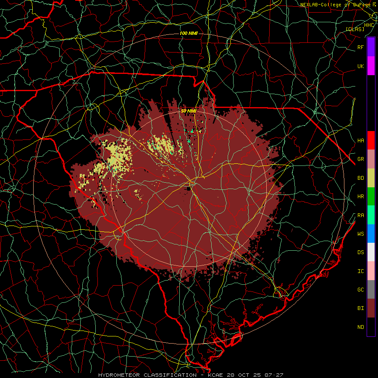Viewport: 378px width, 378px height.
Task: Click the HA label in the legend
Action: tap(361, 141)
